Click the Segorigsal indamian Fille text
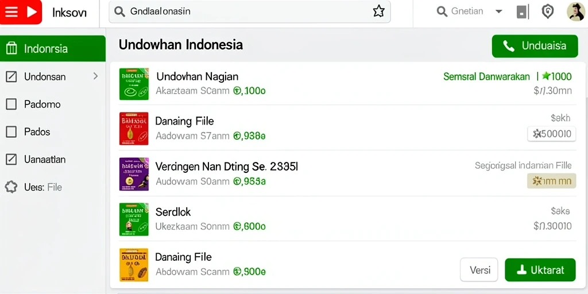This screenshot has height=294, width=588. click(x=523, y=165)
